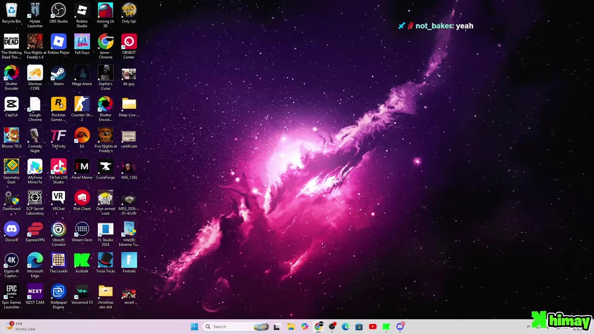Open OBS Studio from the desktop
The width and height of the screenshot is (594, 334).
pos(58,13)
